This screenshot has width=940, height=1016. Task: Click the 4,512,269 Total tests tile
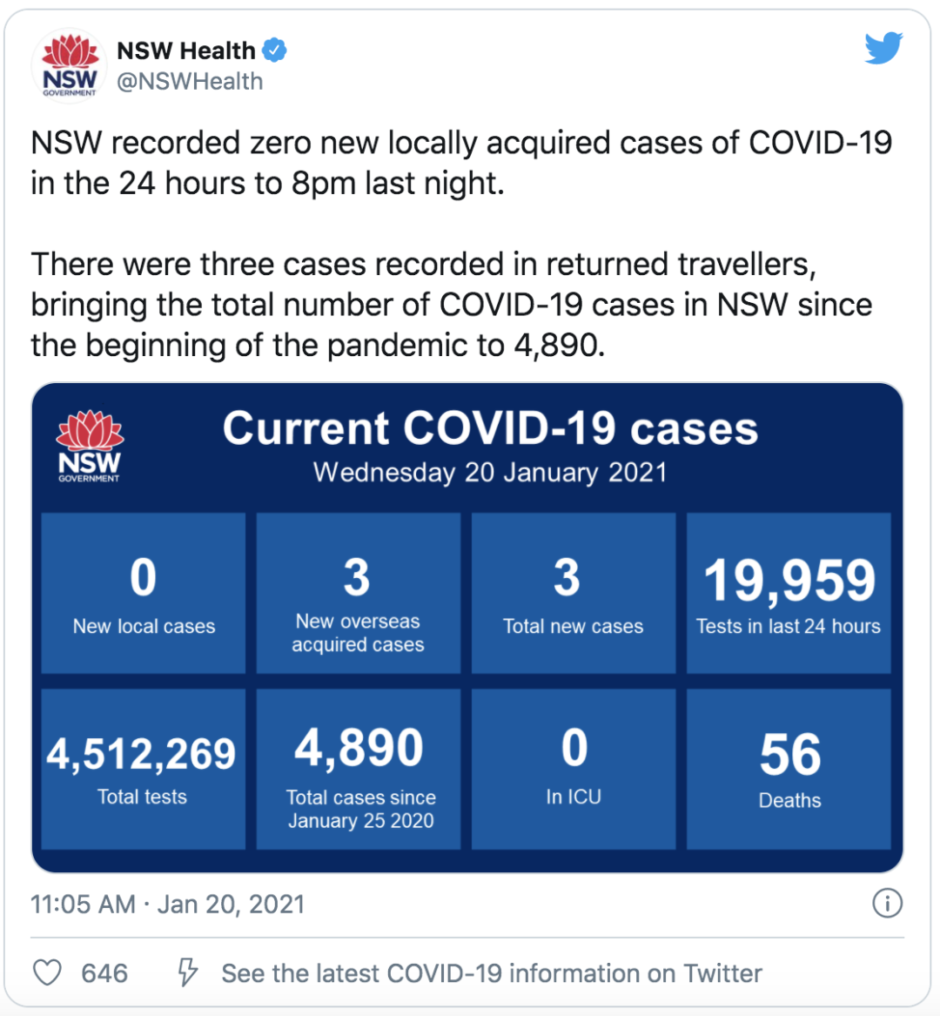point(143,769)
